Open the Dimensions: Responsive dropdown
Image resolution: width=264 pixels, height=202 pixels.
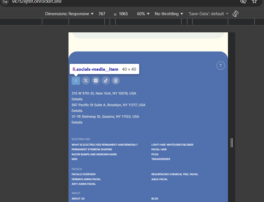coord(69,14)
